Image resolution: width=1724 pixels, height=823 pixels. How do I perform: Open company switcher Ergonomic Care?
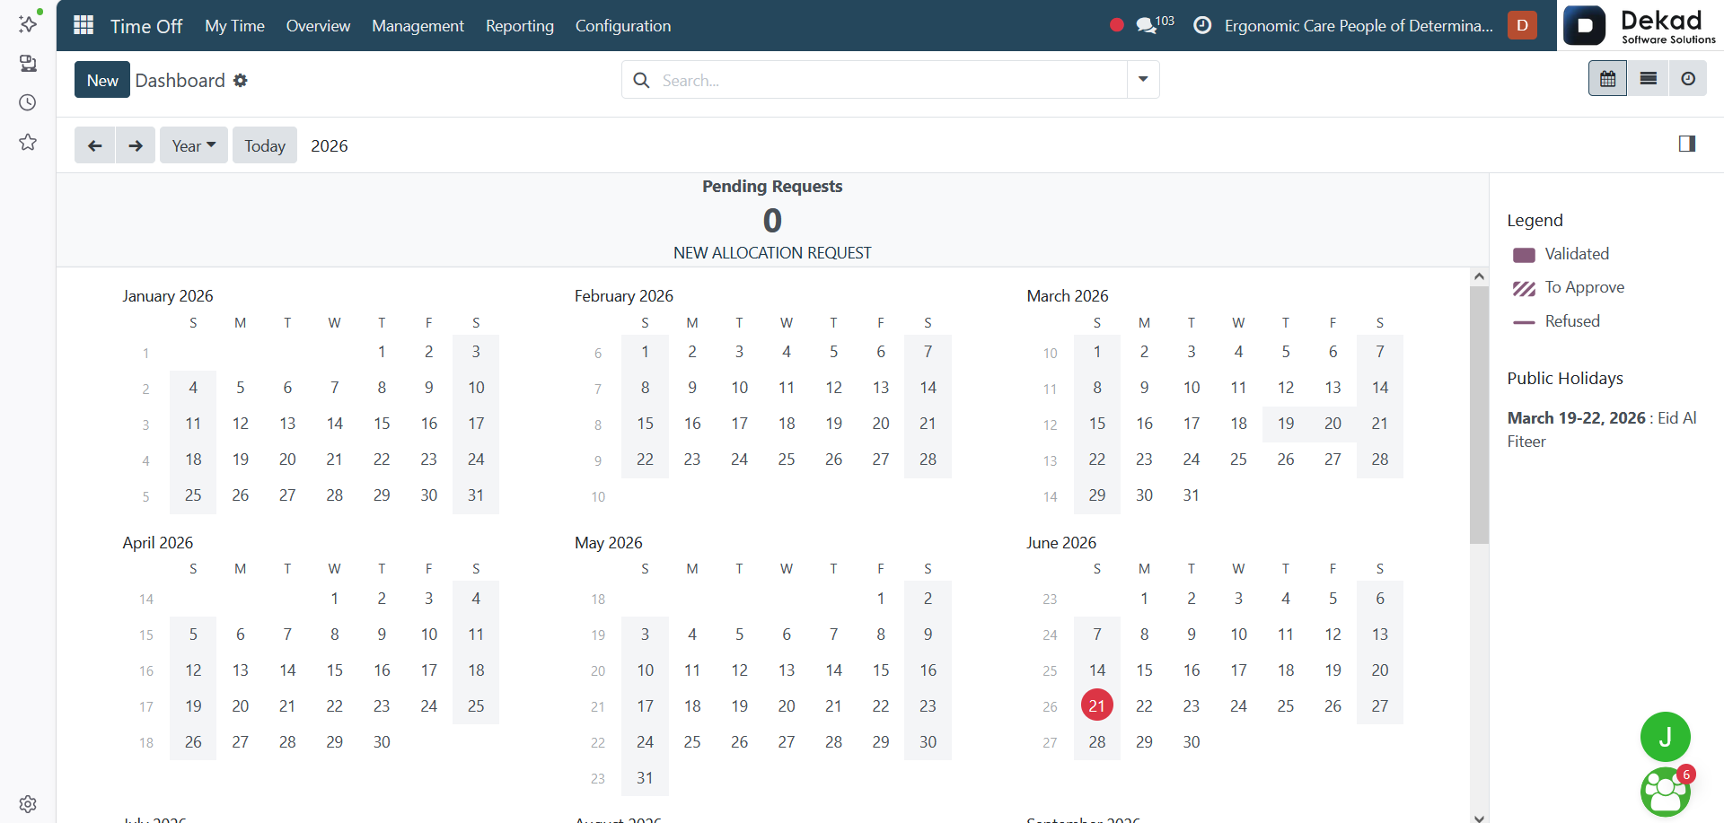point(1359,26)
